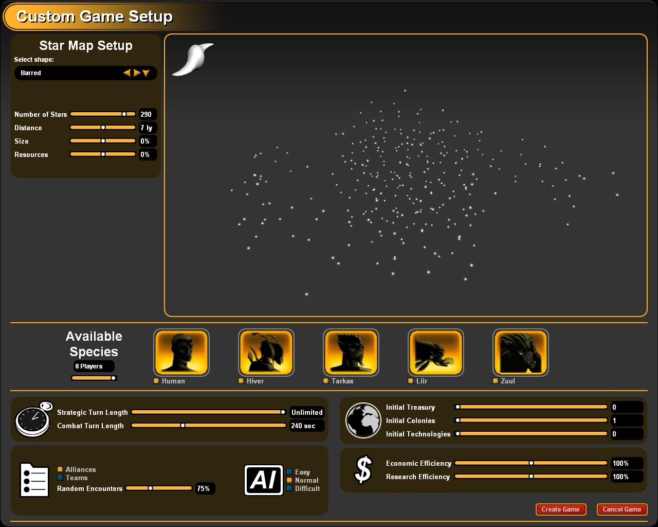Select the Human species portrait
The height and width of the screenshot is (527, 658).
[x=181, y=353]
